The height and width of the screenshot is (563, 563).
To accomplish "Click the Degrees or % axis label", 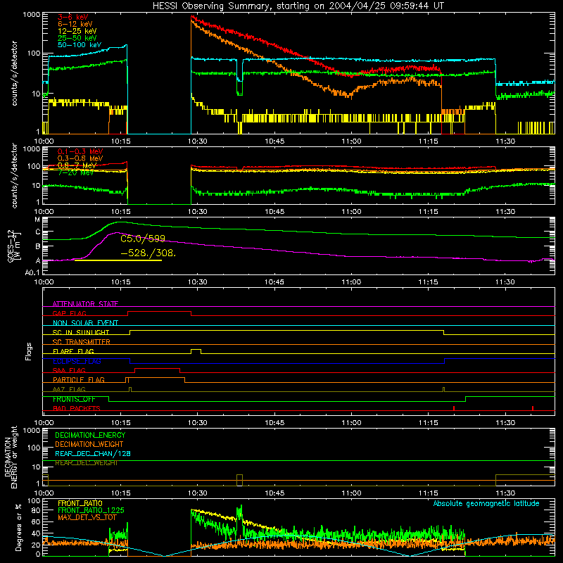I will [18, 527].
